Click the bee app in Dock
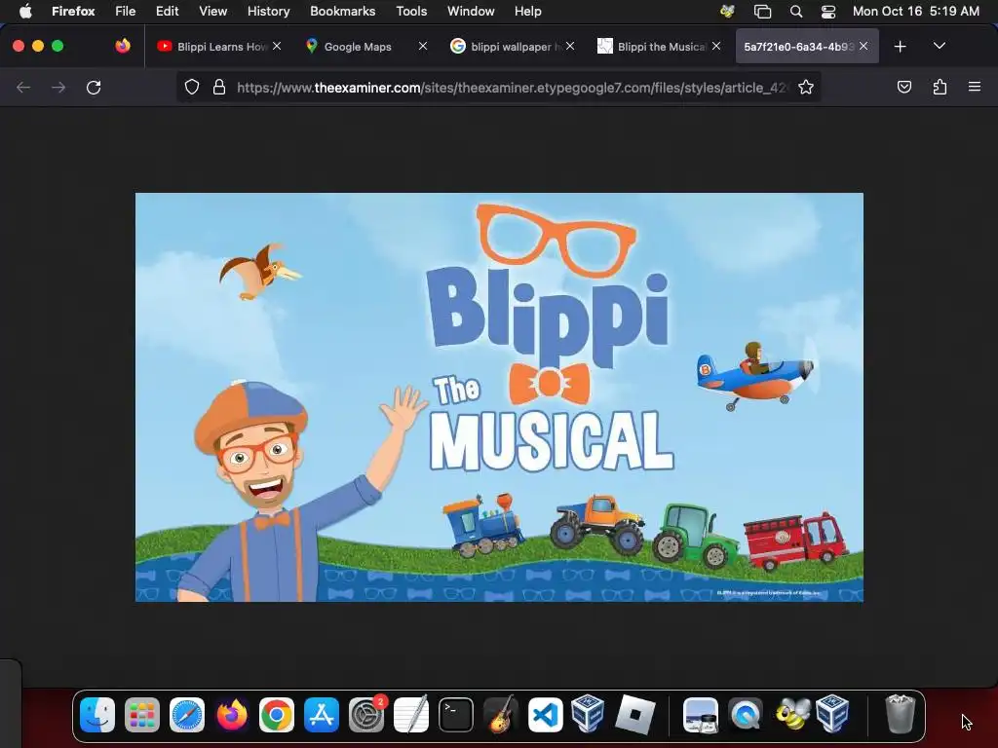This screenshot has width=998, height=748. pos(792,714)
